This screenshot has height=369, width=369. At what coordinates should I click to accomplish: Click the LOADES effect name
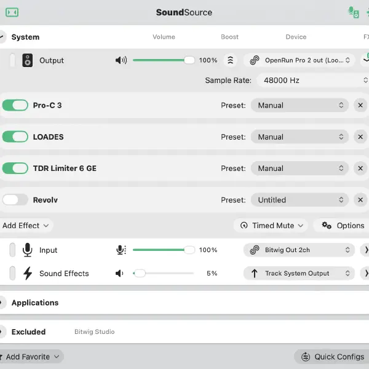48,137
